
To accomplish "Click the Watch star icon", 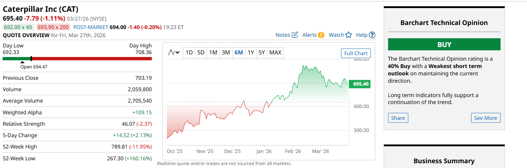I will pos(348,35).
